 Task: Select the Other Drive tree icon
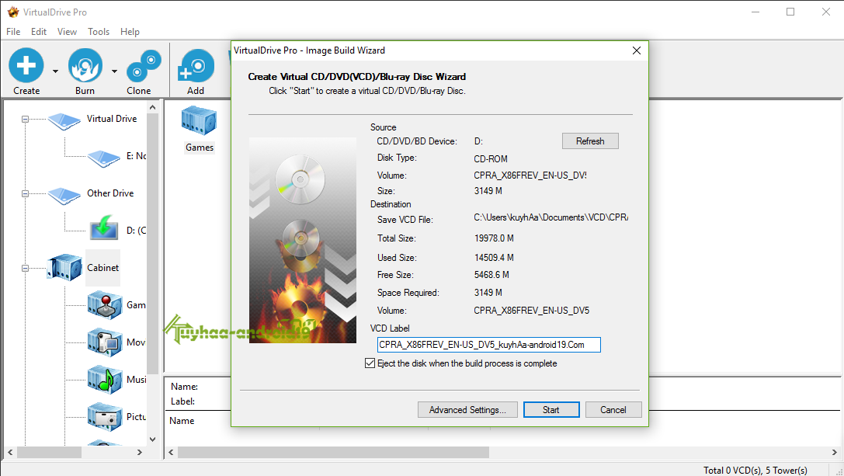coord(64,196)
